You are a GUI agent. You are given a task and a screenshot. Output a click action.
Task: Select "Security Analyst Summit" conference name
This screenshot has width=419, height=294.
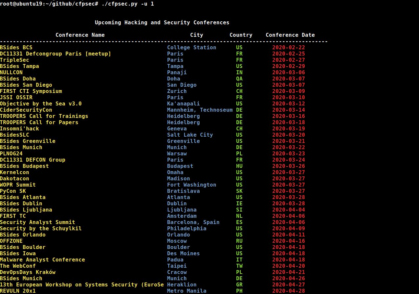[x=37, y=222]
